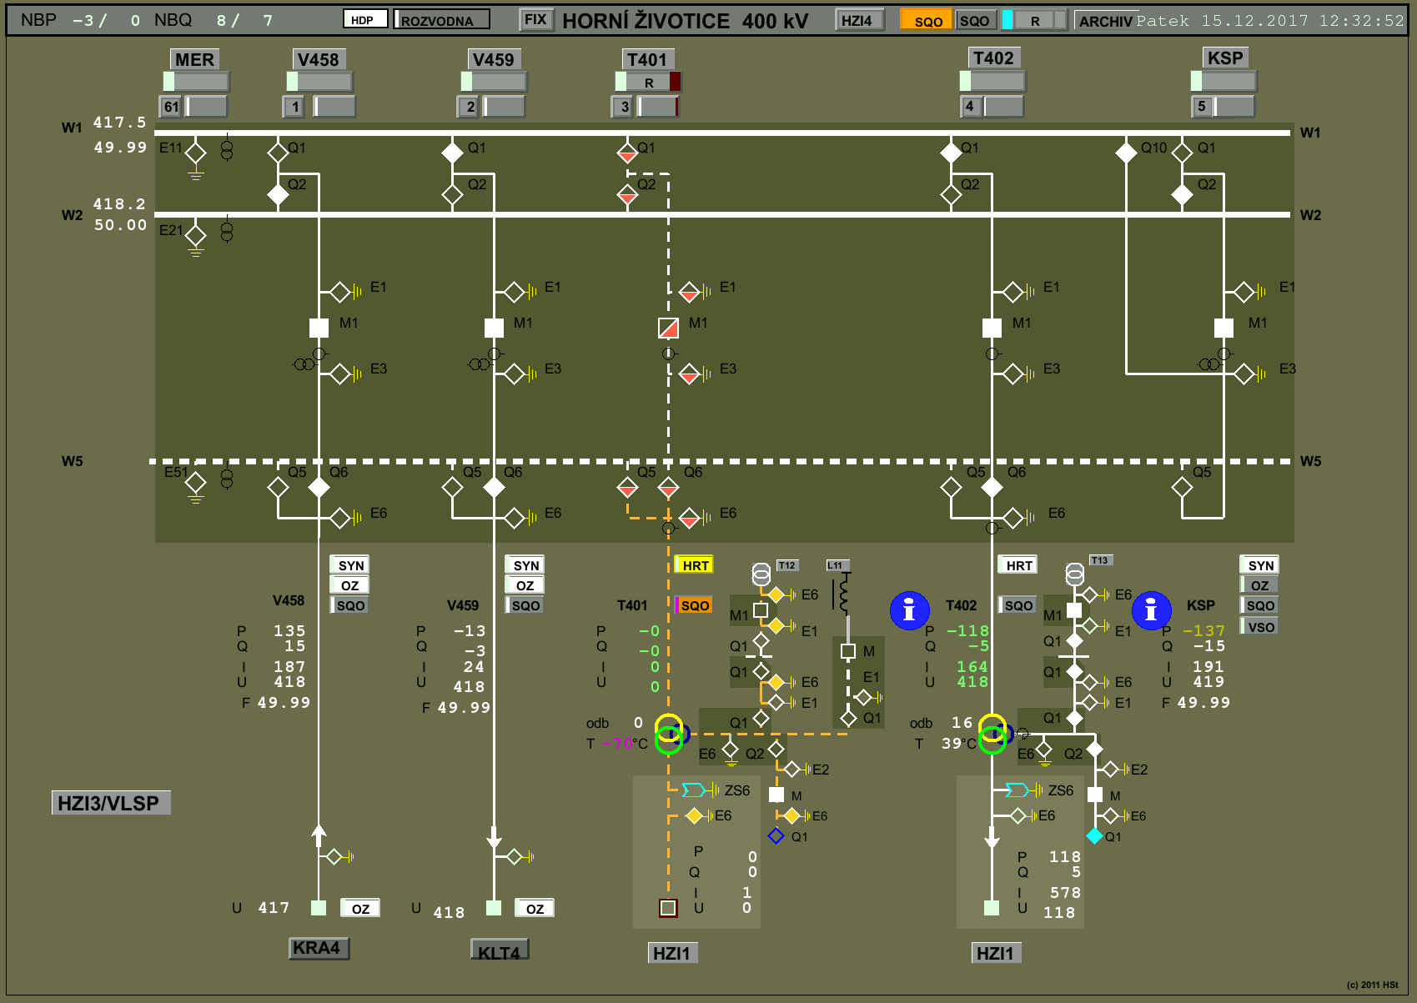1417x1003 pixels.
Task: Click the dark-red HZI1 terminal square under T401
Action: (x=668, y=908)
